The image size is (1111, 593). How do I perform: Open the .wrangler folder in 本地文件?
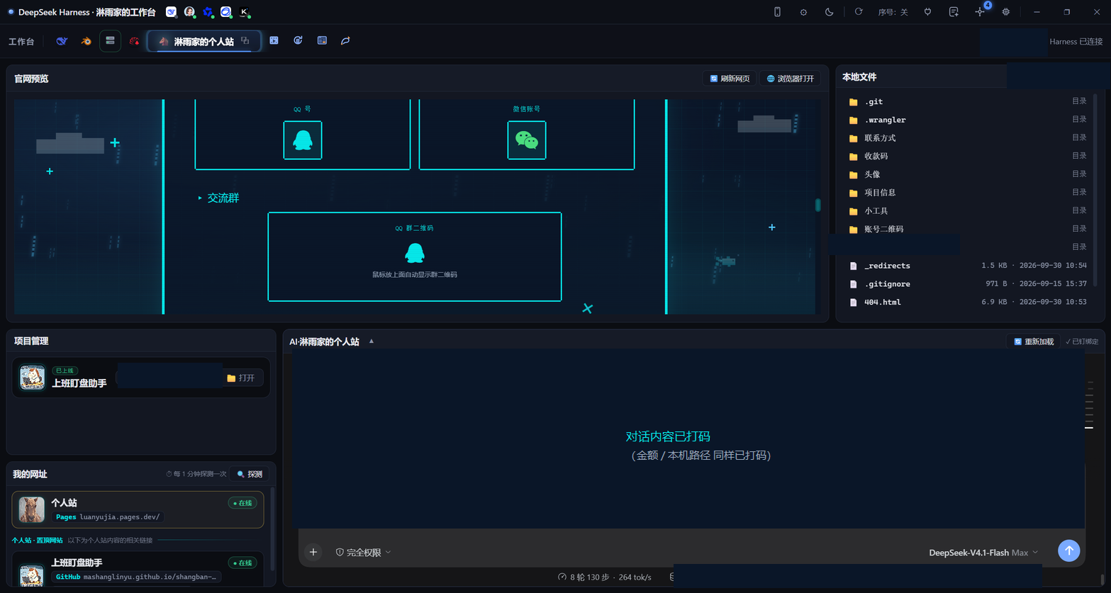(967, 120)
